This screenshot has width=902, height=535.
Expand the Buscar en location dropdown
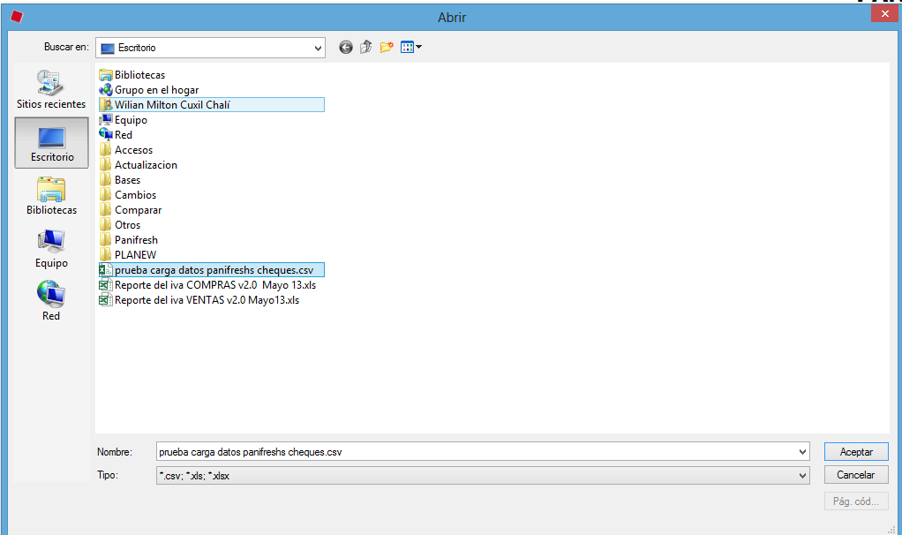click(319, 48)
